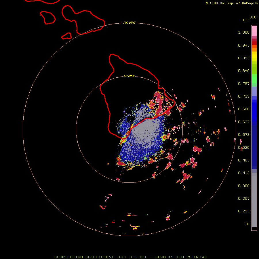Click the 0.467 scale value
This screenshot has height=259, width=259.
(244, 160)
